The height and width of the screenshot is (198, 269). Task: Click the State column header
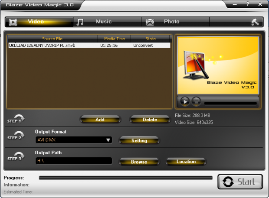[151, 39]
